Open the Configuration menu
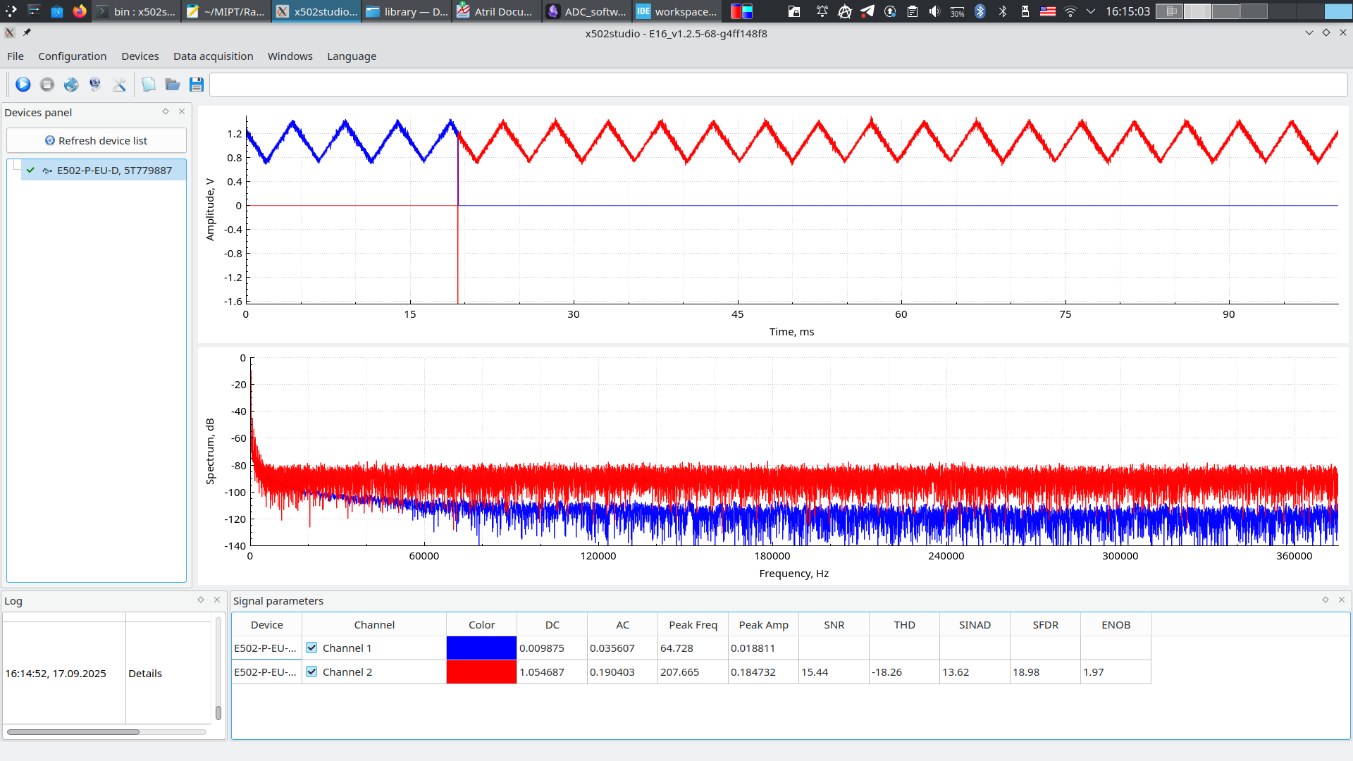The width and height of the screenshot is (1353, 761). [72, 56]
